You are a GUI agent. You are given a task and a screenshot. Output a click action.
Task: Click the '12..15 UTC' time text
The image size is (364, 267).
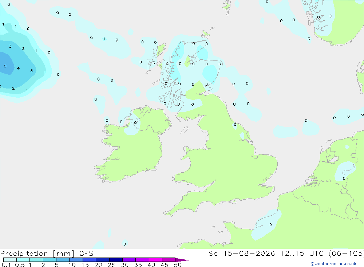301,254
